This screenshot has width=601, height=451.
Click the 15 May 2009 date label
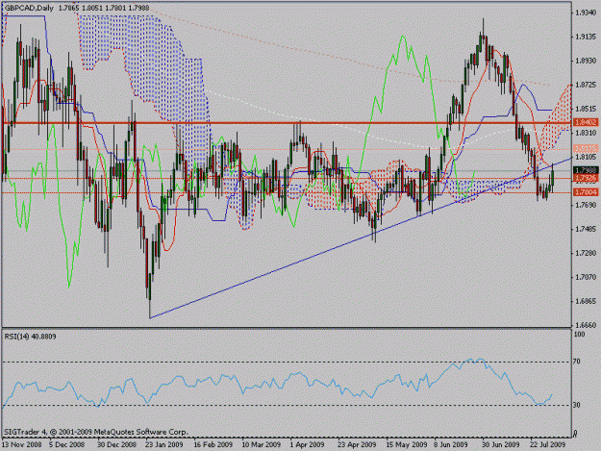(x=407, y=445)
